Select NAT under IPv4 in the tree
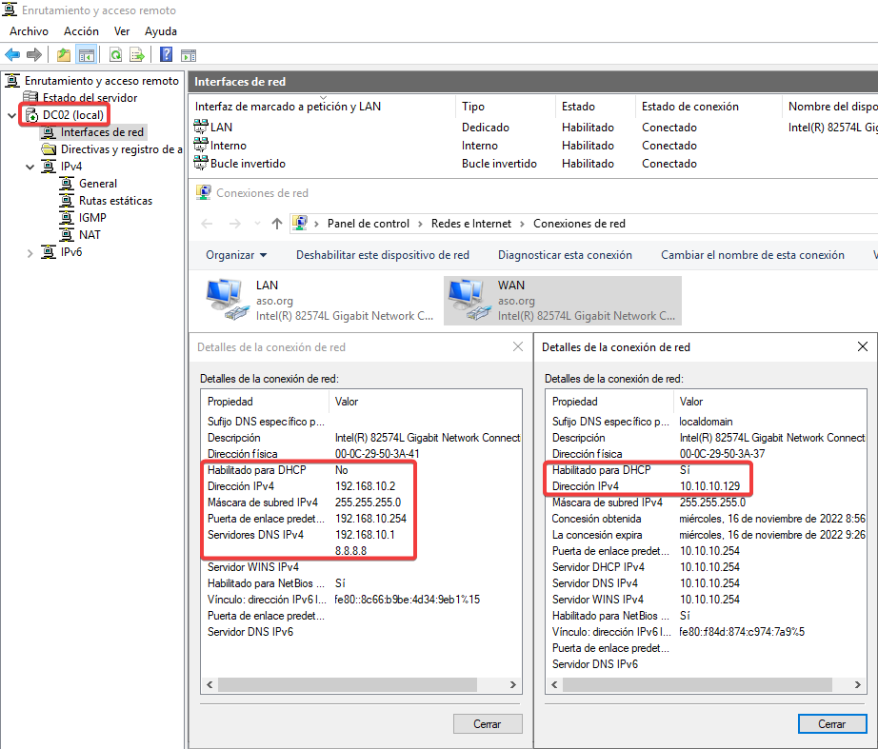Screen dimensions: 878x749 click(90, 235)
